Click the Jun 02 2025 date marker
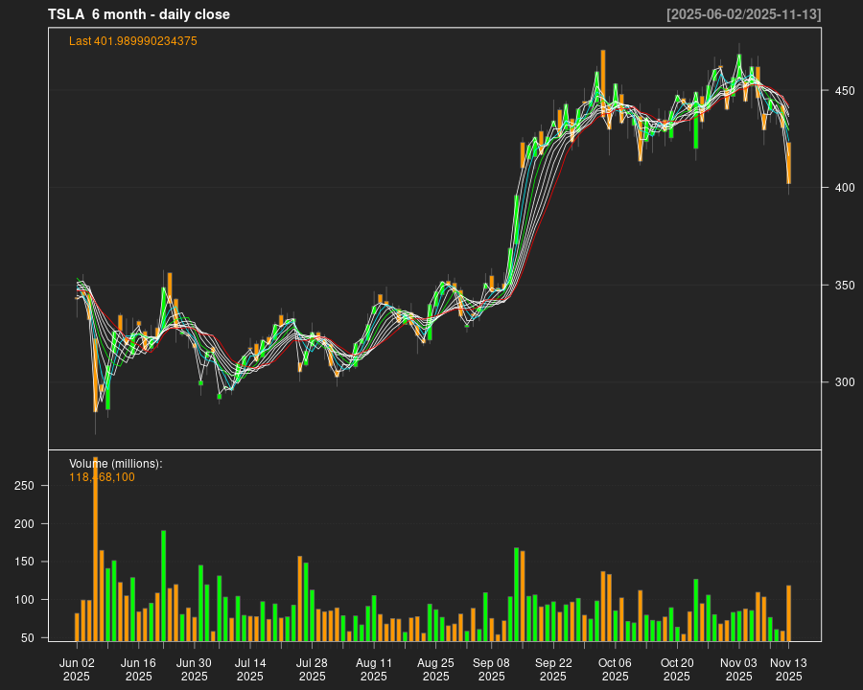The image size is (863, 690). [x=77, y=669]
